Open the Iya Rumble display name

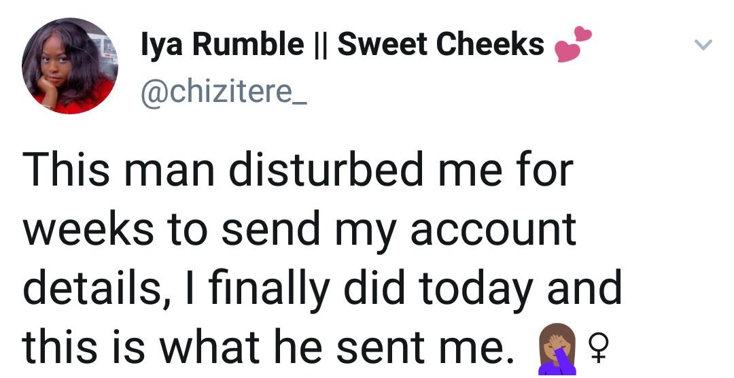(x=222, y=45)
